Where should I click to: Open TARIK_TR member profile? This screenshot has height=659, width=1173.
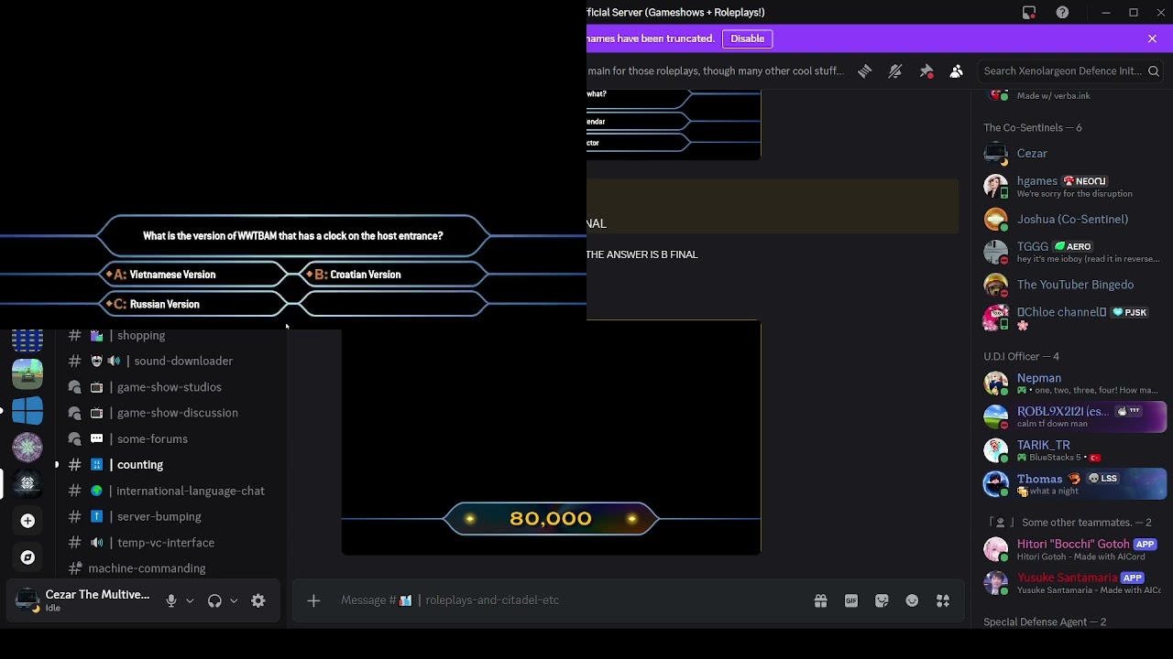1070,450
